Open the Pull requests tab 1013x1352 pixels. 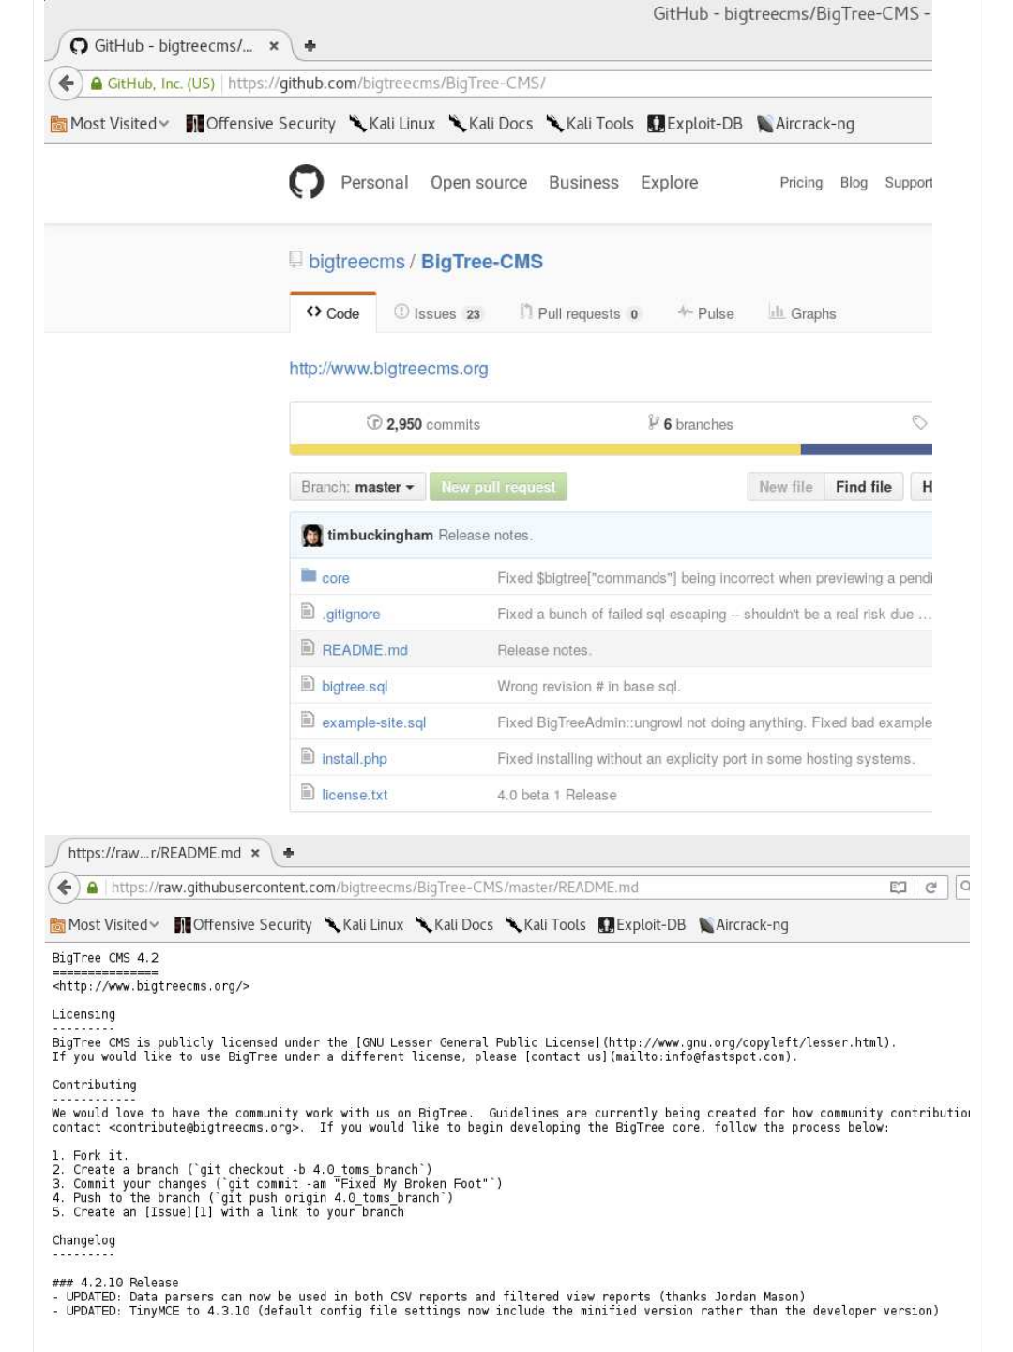pos(581,313)
